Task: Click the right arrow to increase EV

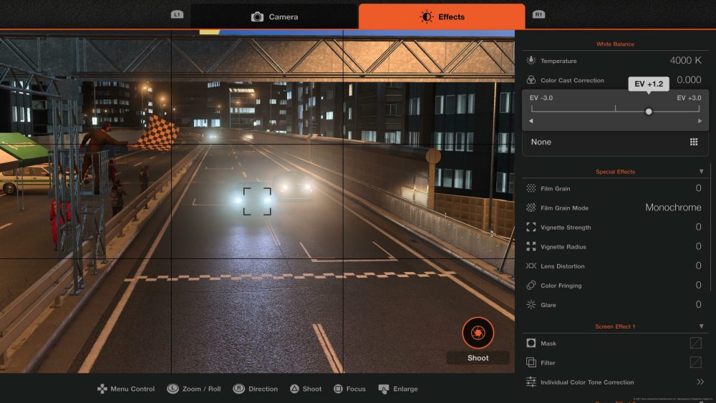Action: 700,121
